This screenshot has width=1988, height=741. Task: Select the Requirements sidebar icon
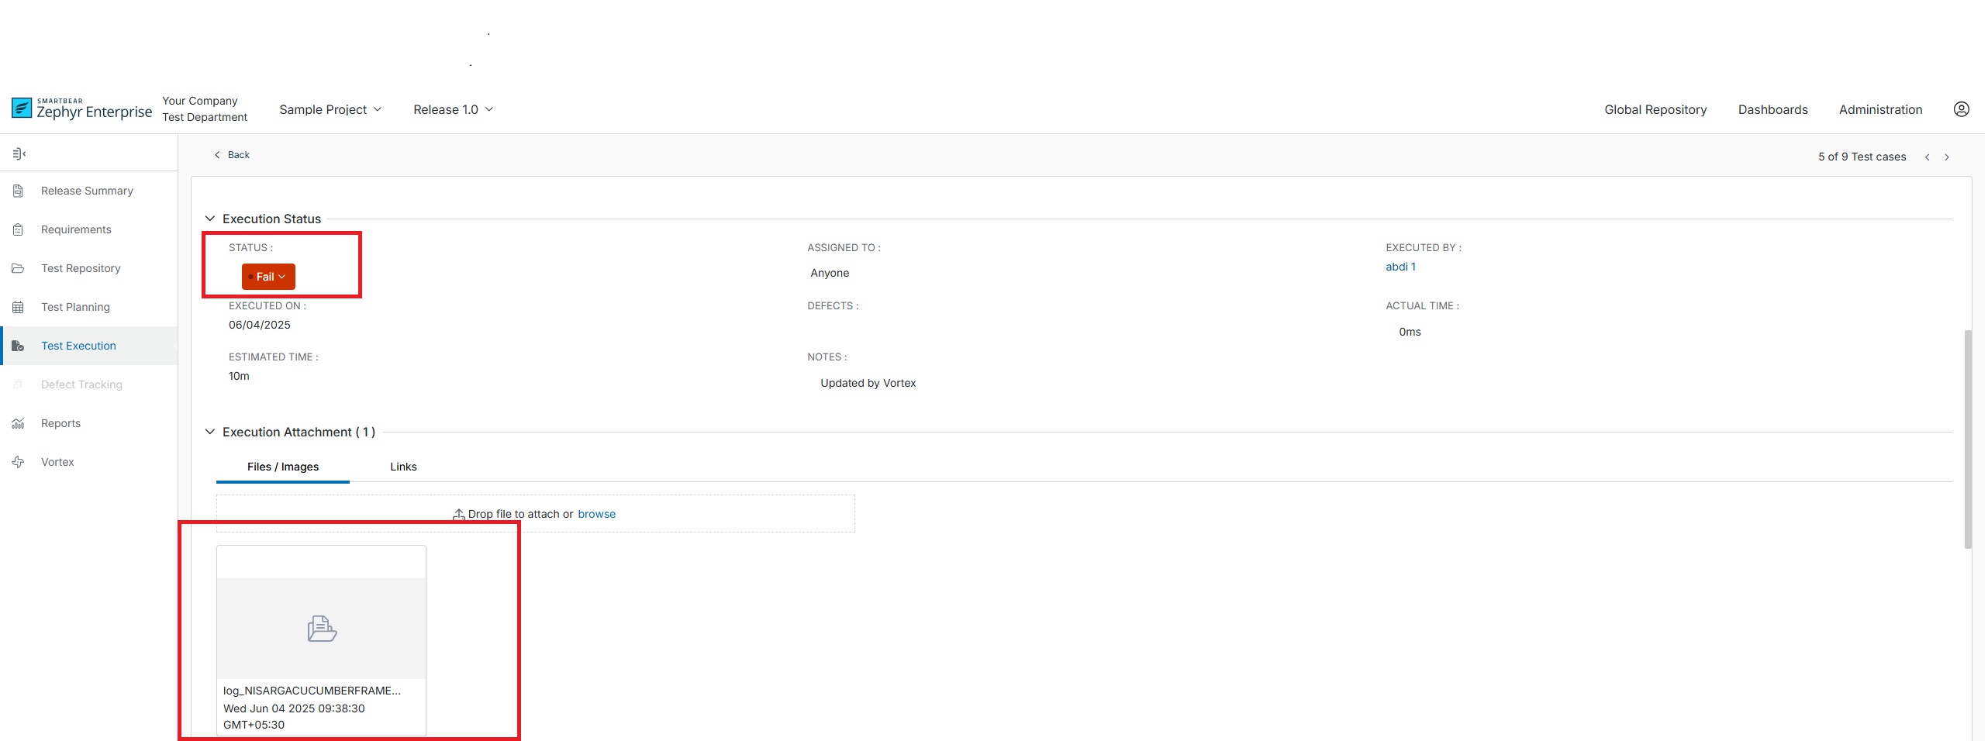pyautogui.click(x=18, y=229)
